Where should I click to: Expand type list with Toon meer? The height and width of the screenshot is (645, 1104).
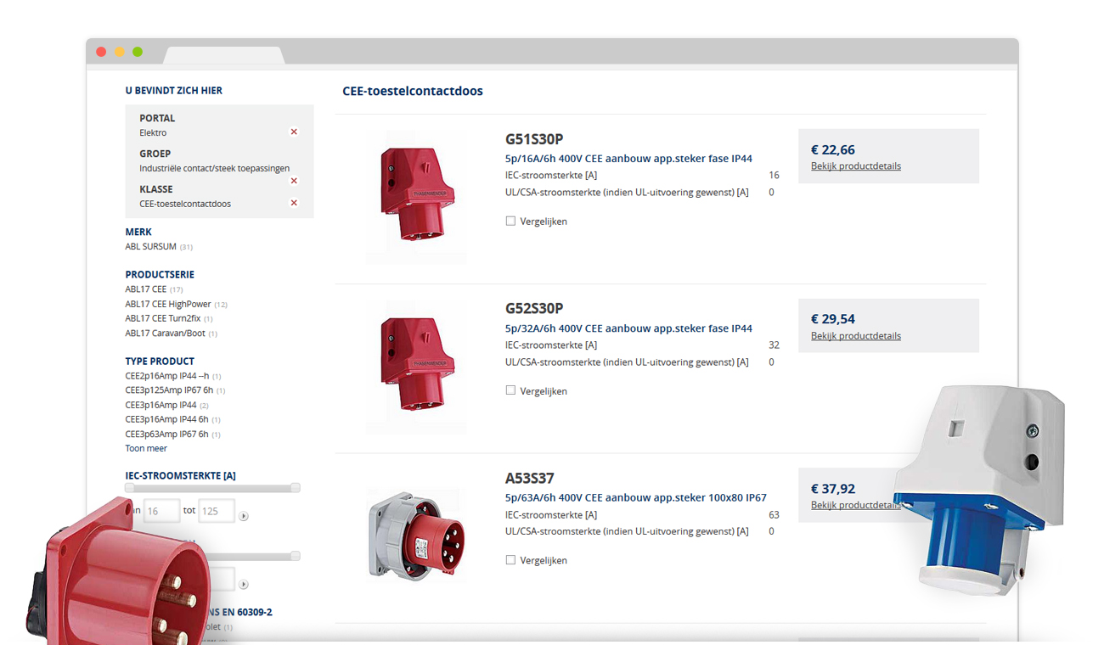click(146, 448)
